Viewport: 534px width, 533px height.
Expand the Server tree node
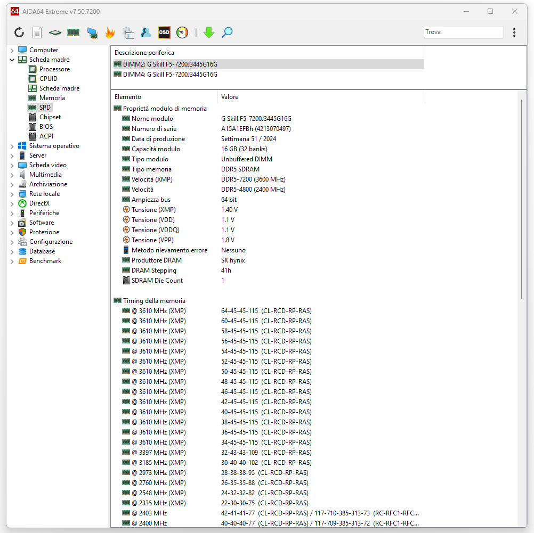pos(12,156)
